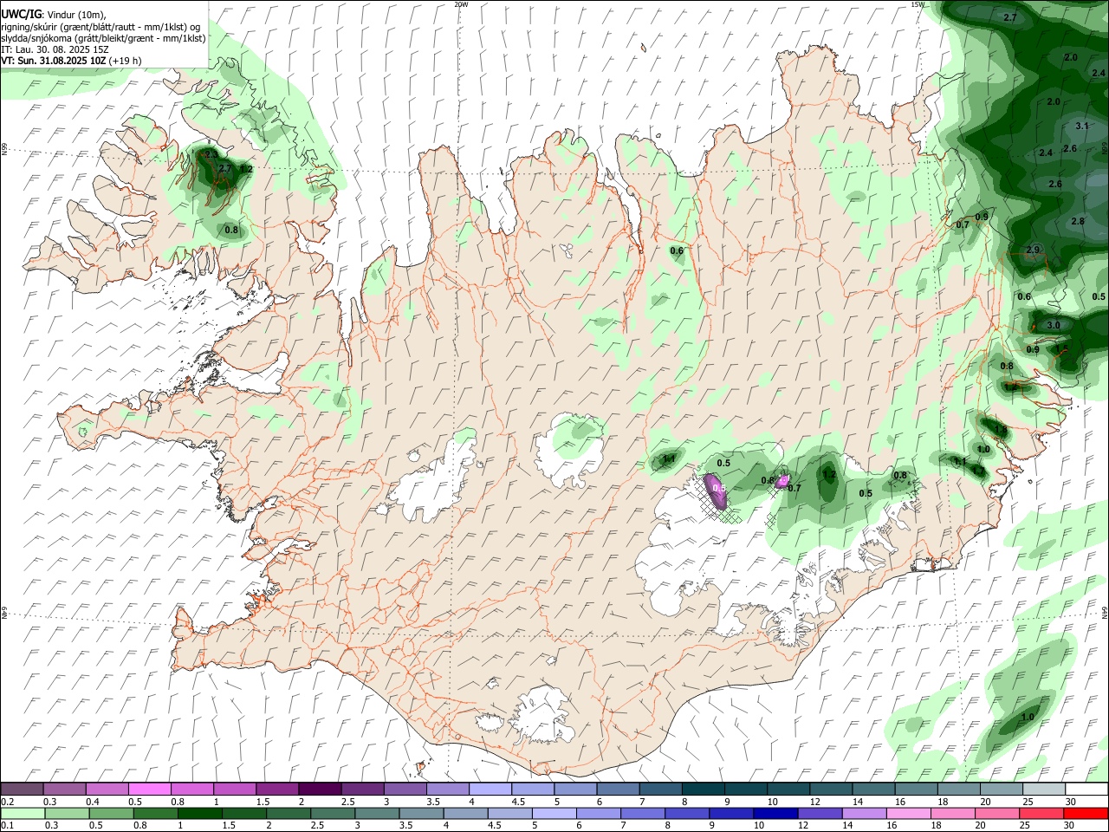Pick the 2–2.5 swatch in the lower legend

(289, 814)
